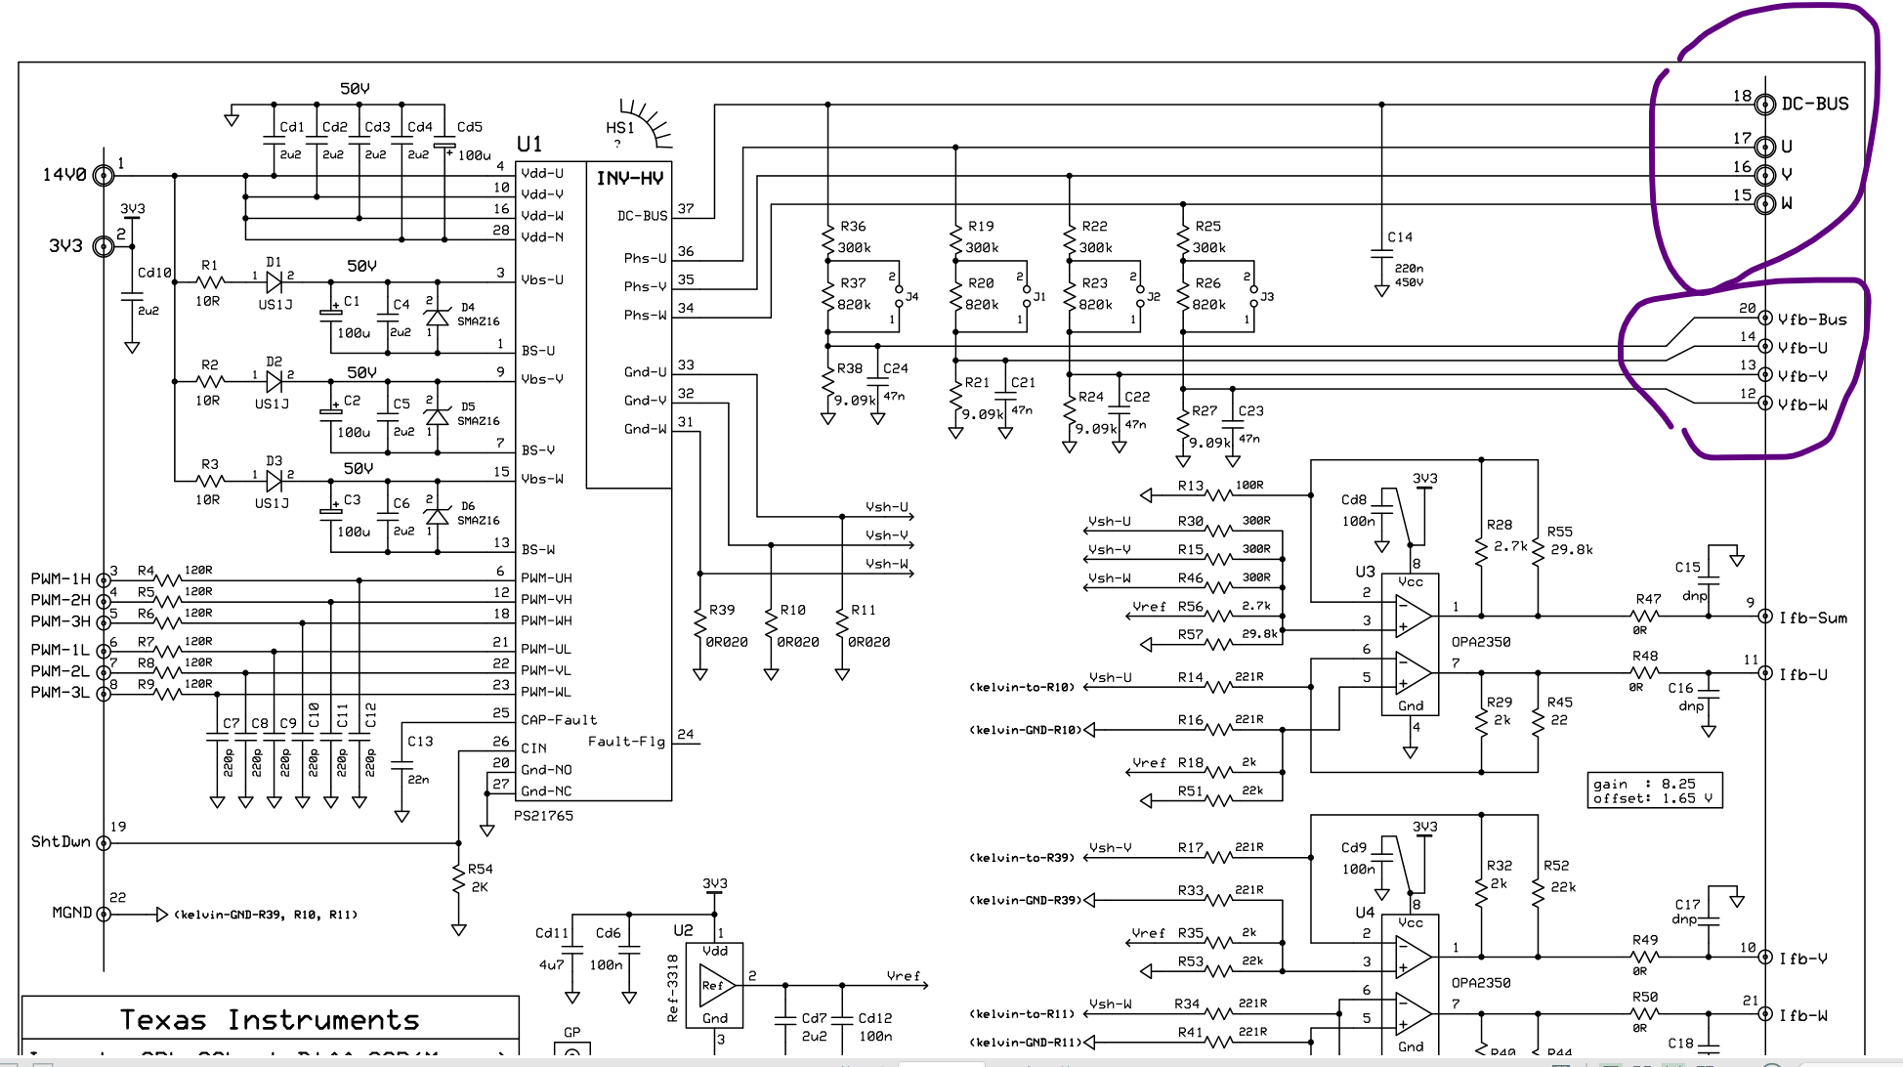The image size is (1903, 1067).
Task: Click the DC-BUS terminal connector symbol
Action: tap(1764, 104)
